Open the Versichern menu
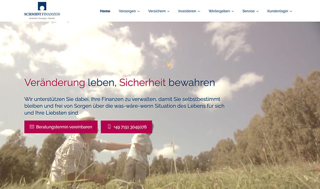This screenshot has width=320, height=189. tap(157, 11)
